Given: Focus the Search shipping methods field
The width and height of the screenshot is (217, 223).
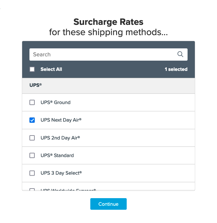Looking at the screenshot, I should [x=103, y=54].
